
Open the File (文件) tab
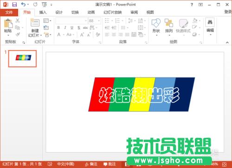pos(9,13)
